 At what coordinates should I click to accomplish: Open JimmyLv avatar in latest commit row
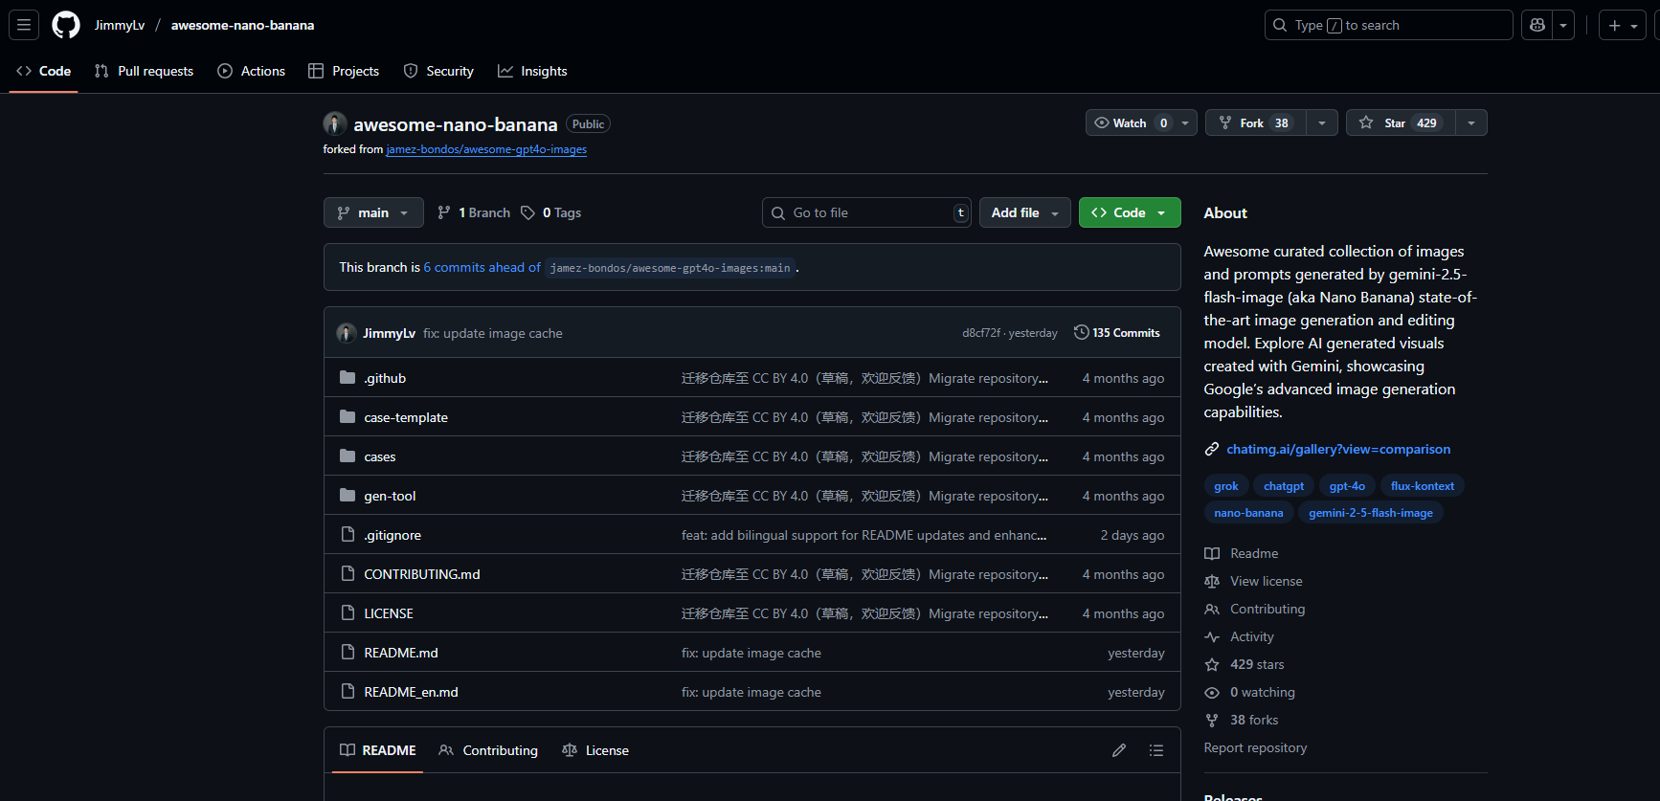tap(347, 333)
